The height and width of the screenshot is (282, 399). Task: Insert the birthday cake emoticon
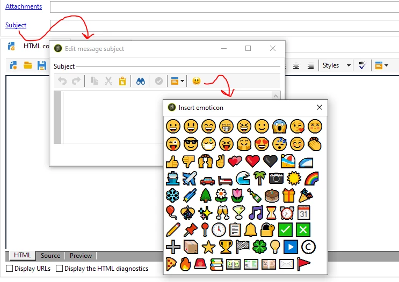click(x=272, y=196)
